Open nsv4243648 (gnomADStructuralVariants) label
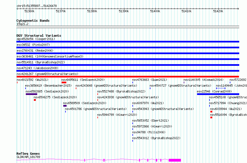 coord(106,86)
